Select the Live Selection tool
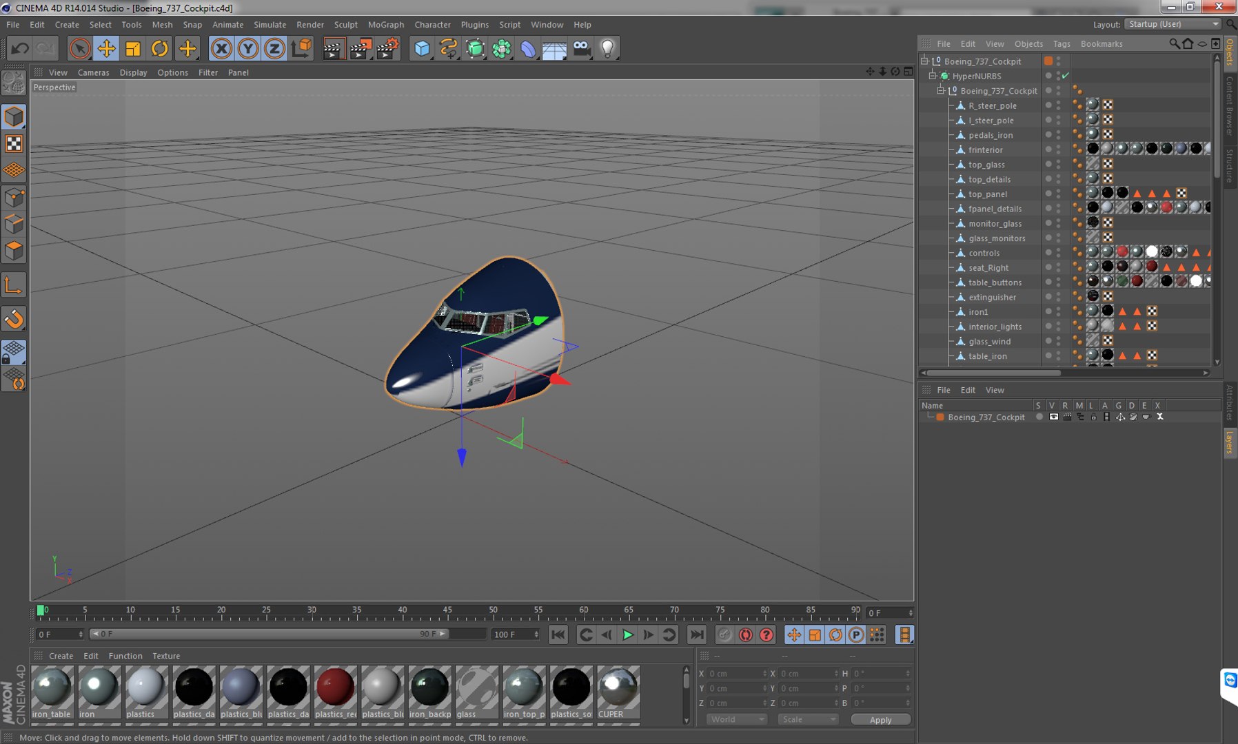The width and height of the screenshot is (1238, 744). coord(80,48)
